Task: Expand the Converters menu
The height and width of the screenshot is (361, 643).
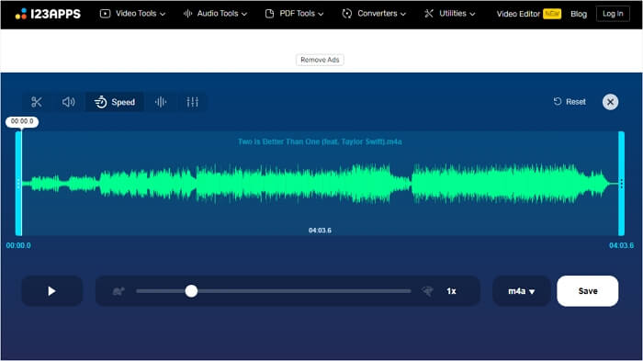Action: 374,14
